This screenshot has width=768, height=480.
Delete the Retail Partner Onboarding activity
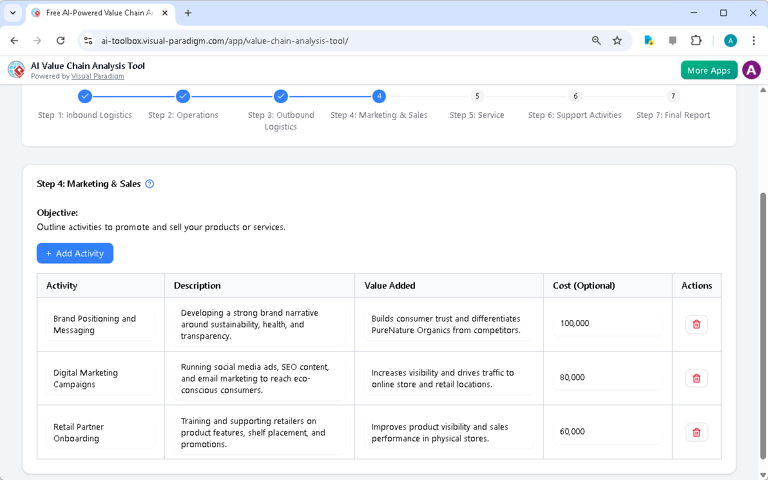pyautogui.click(x=696, y=432)
